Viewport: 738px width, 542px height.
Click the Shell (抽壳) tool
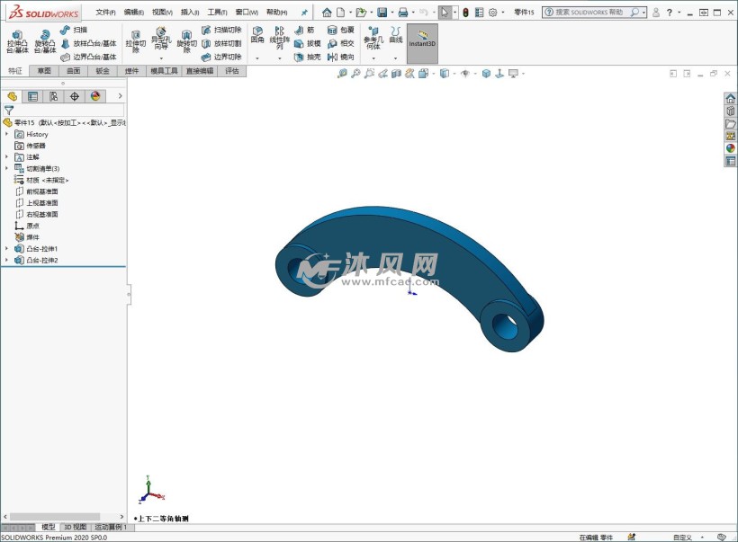[307, 57]
